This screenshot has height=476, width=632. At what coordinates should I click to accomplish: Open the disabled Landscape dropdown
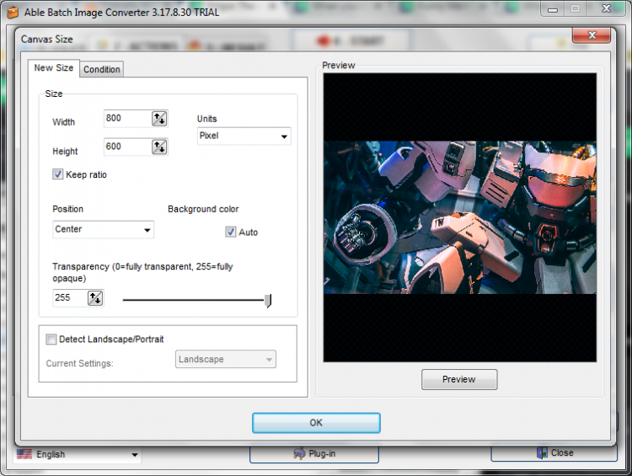226,359
